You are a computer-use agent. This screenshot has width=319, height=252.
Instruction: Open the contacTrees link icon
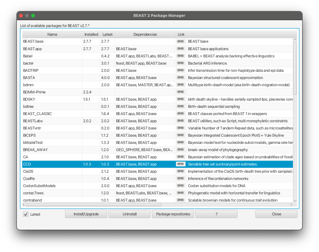[180, 193]
